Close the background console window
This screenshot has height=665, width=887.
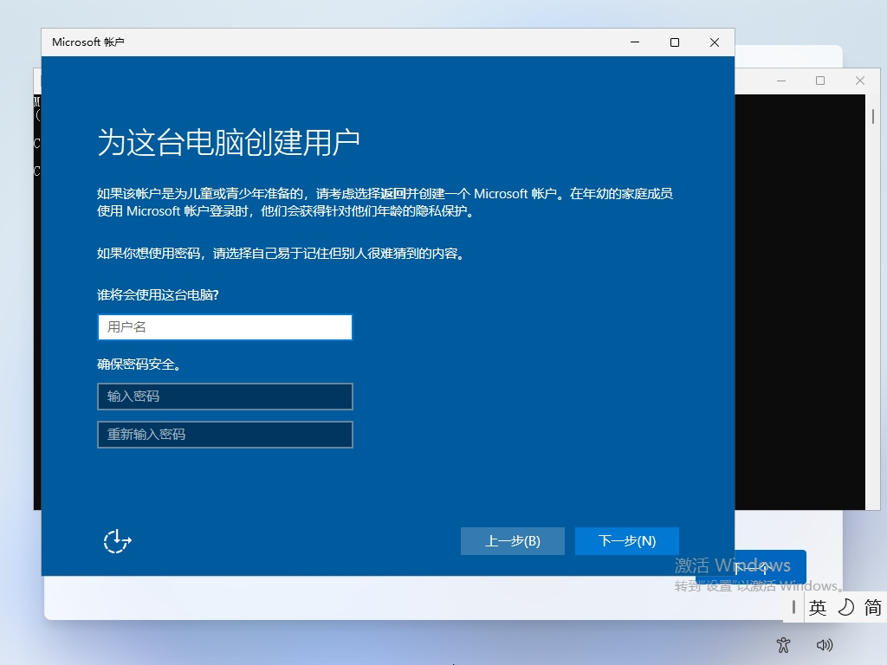pyautogui.click(x=860, y=81)
